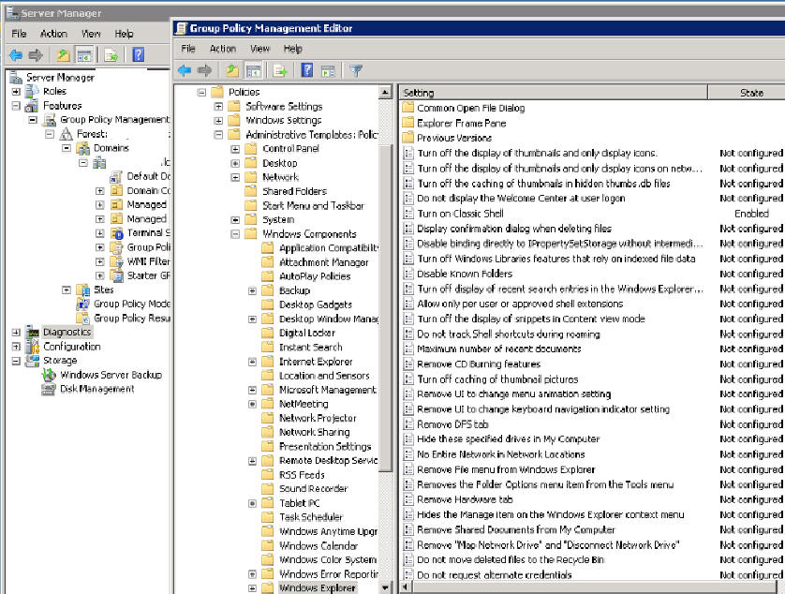Collapse Storage node in Server Manager
785x594 pixels.
(16, 361)
